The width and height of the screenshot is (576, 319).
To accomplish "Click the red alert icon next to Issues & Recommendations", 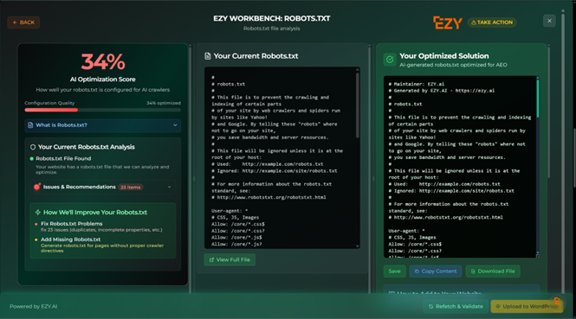I will (36, 187).
